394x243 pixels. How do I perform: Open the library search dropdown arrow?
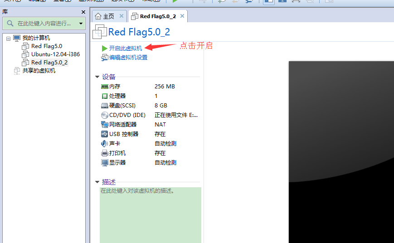[81, 24]
